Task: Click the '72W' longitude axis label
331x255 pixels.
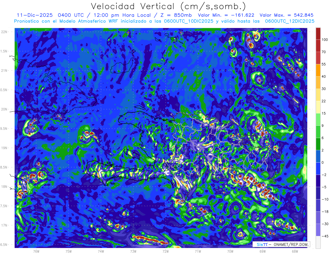Action: (165, 251)
